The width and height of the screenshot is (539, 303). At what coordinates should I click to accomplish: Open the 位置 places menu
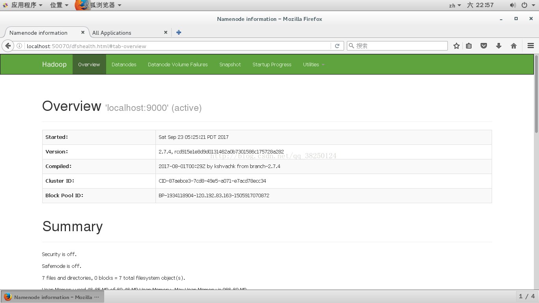click(59, 5)
